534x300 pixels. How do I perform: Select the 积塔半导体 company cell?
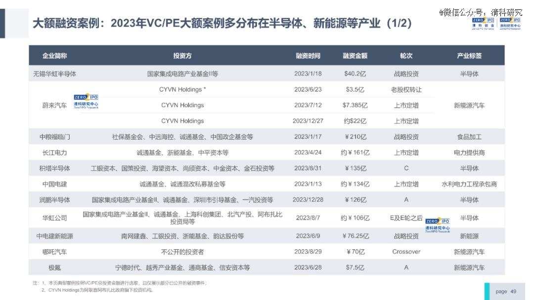click(x=54, y=169)
